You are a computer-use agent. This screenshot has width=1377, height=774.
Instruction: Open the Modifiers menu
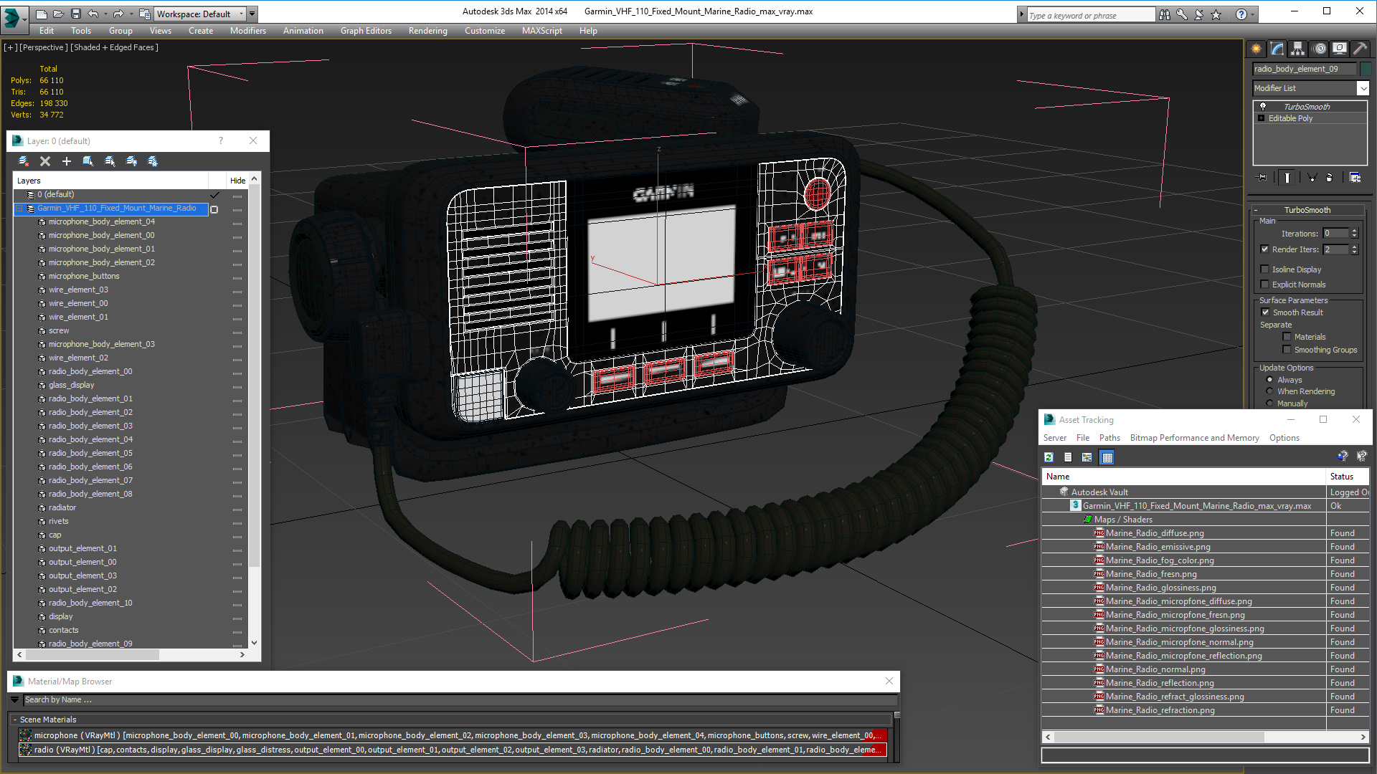pyautogui.click(x=248, y=31)
